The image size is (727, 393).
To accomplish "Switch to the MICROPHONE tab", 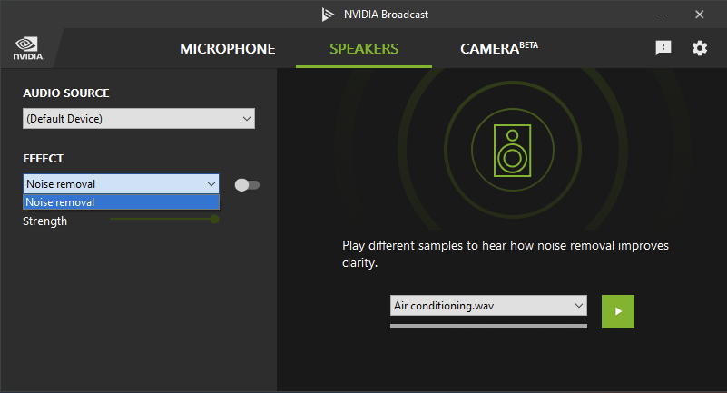I will [228, 49].
